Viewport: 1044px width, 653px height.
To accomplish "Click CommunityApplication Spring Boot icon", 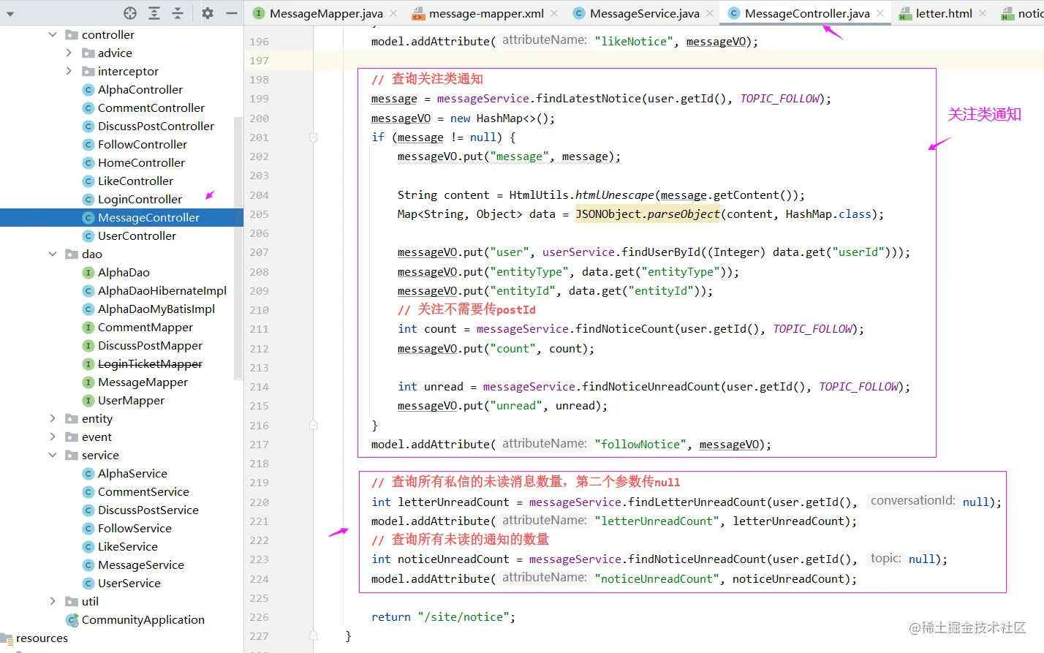I will 72,619.
